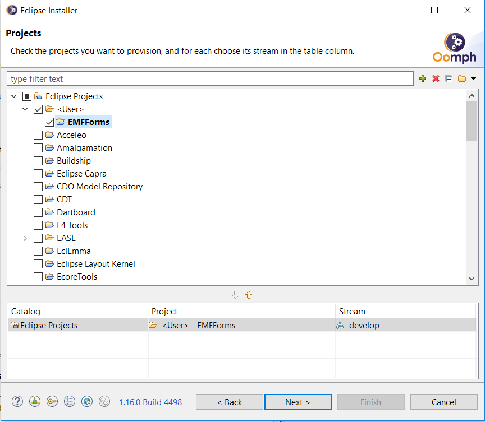The height and width of the screenshot is (422, 485).
Task: Click the Cancel button
Action: pos(444,402)
